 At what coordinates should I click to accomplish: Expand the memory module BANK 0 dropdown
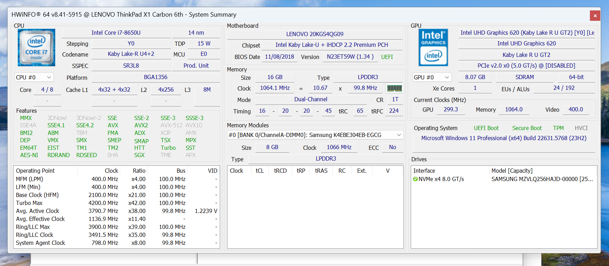coord(315,135)
